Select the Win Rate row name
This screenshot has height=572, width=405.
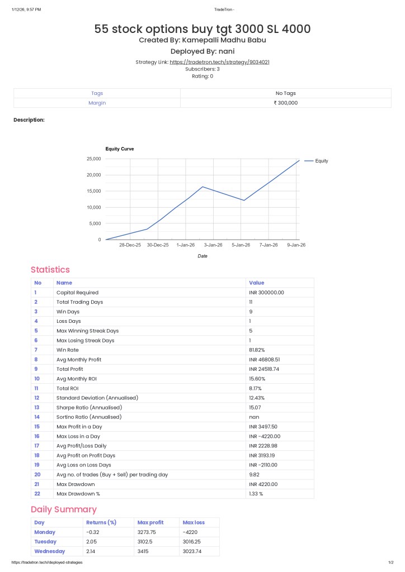pos(69,350)
